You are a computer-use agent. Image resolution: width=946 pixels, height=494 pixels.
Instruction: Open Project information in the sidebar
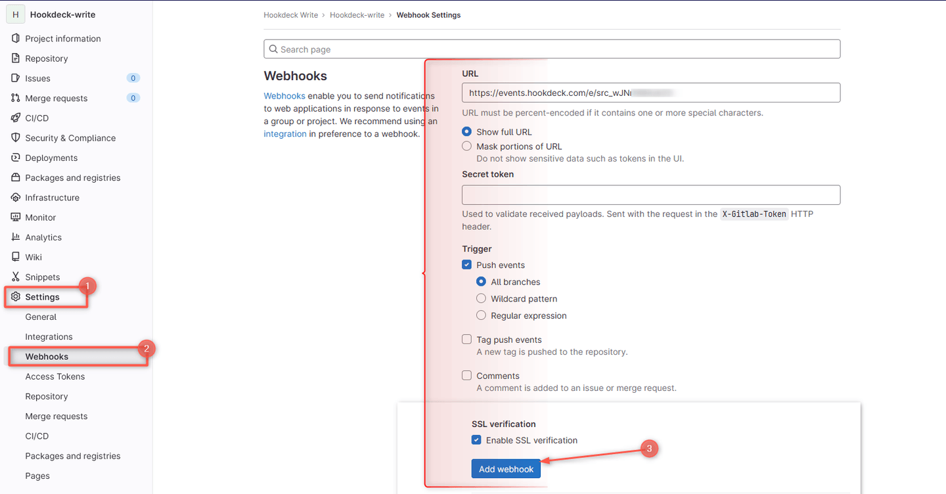click(64, 38)
